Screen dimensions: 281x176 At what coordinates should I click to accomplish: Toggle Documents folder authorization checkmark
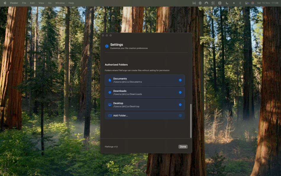(x=180, y=80)
